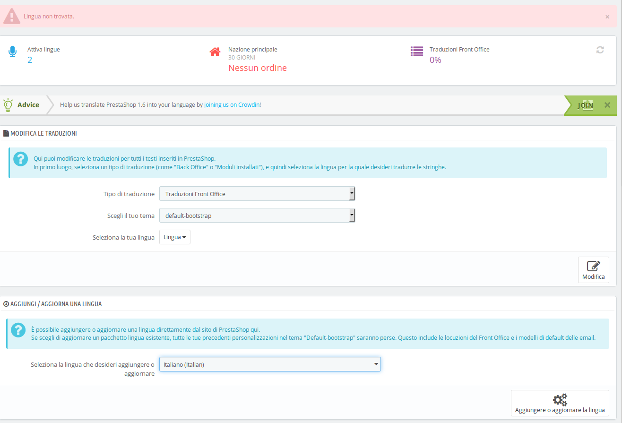Click the purple list icon for Traduzioni
The width and height of the screenshot is (622, 423).
(417, 52)
